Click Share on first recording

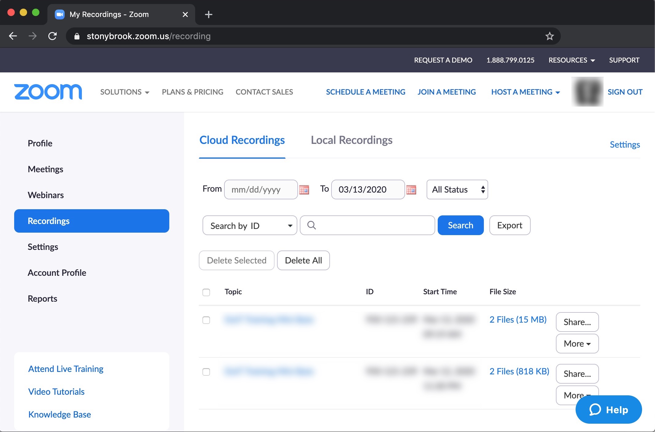point(577,322)
